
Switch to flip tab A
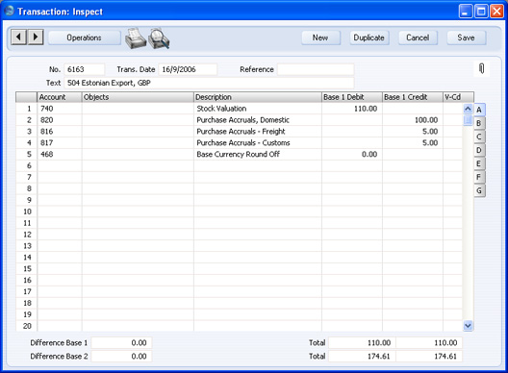coord(479,110)
